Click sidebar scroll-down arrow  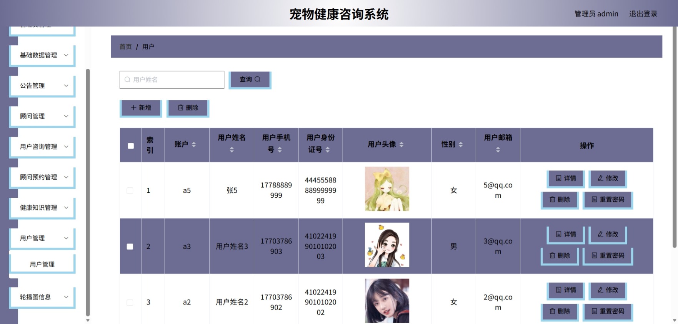(88, 320)
